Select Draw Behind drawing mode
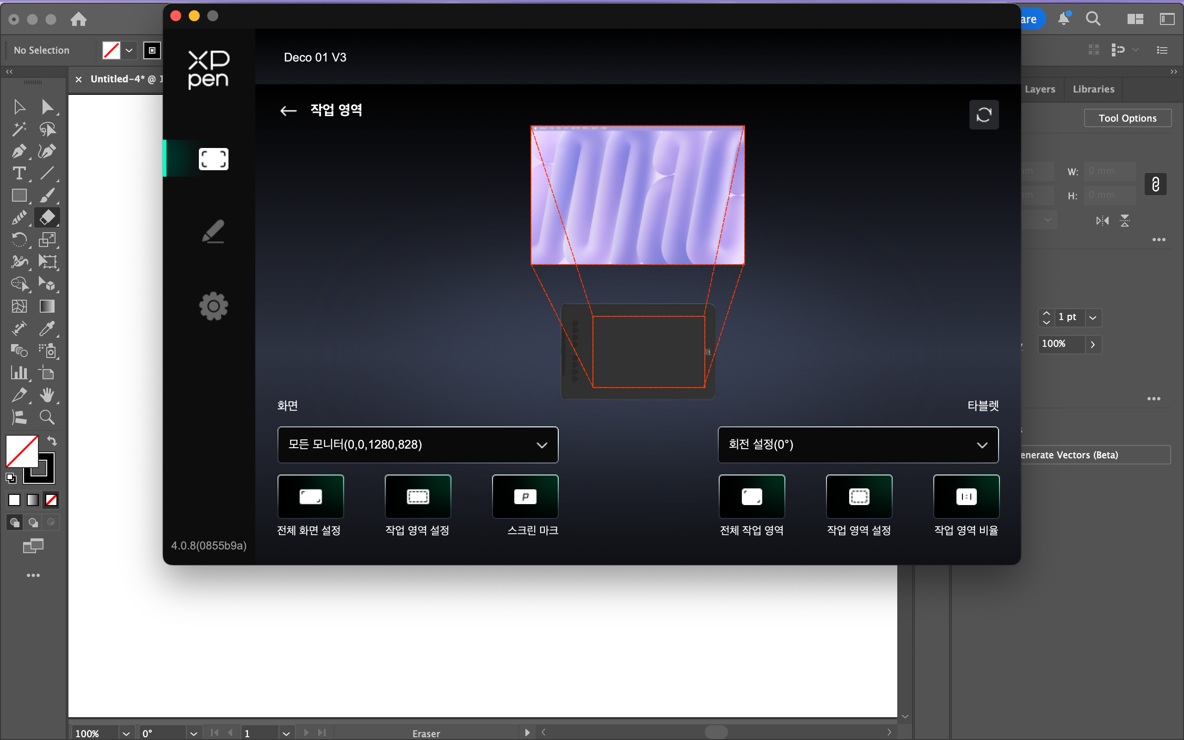1184x740 pixels. click(33, 522)
